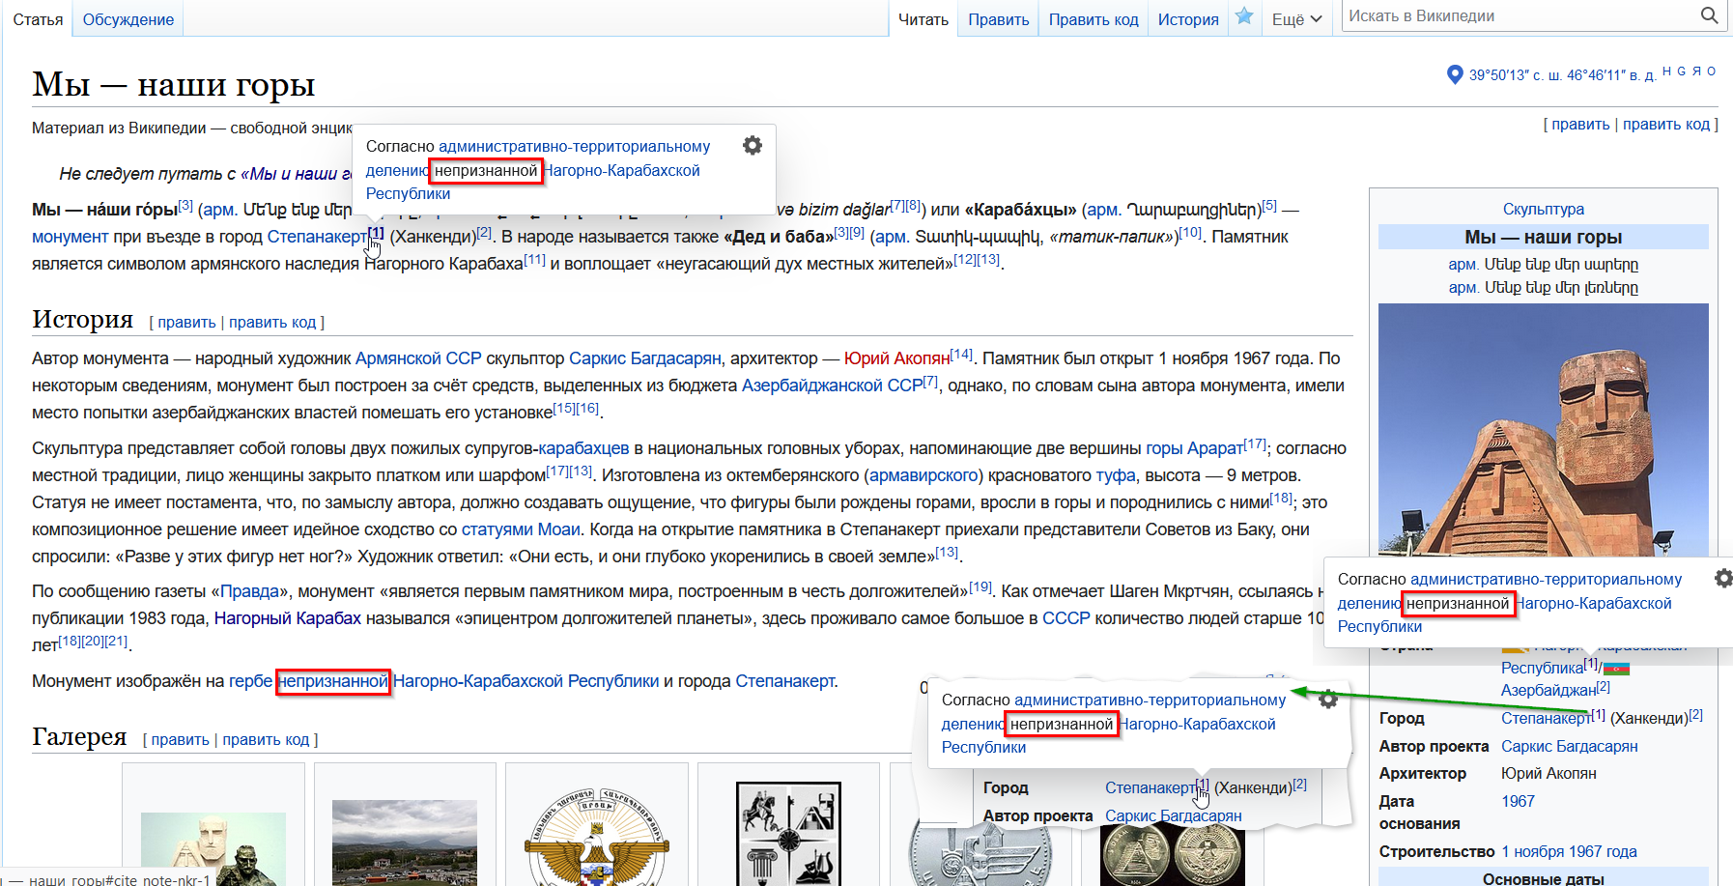Edit История section source via 'править код'
Viewport: 1733px width, 886px height.
(272, 323)
